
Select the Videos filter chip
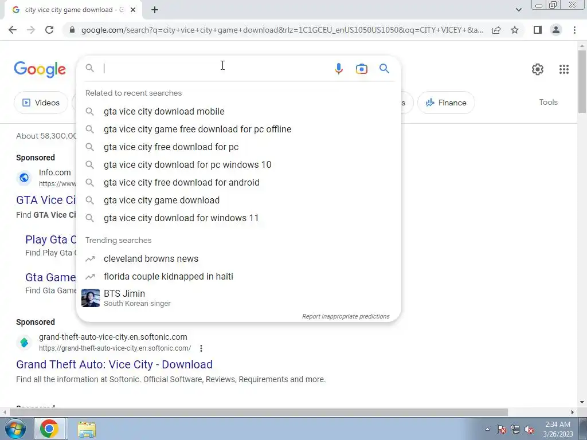[41, 103]
